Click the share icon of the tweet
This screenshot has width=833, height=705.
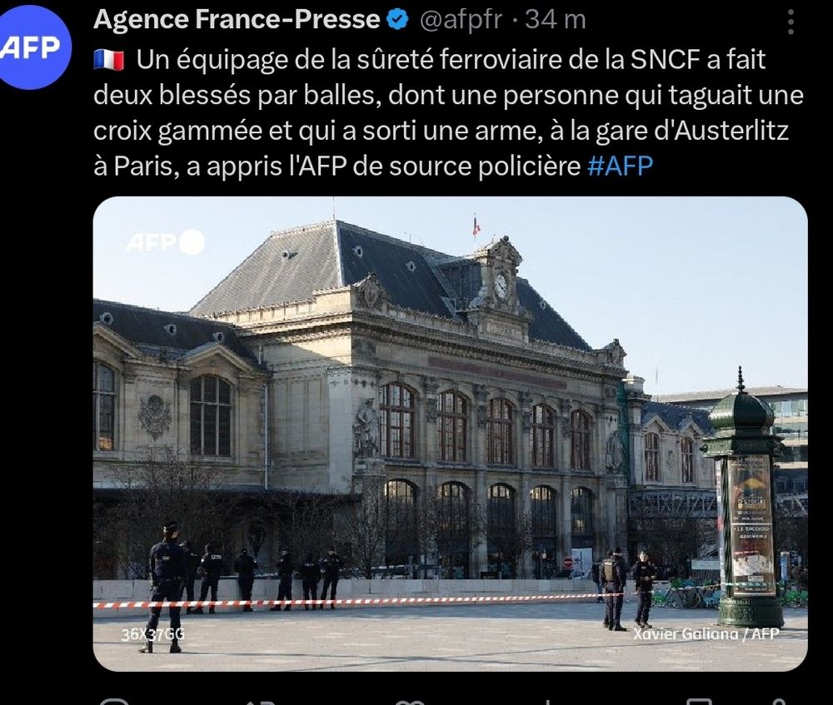(x=778, y=702)
